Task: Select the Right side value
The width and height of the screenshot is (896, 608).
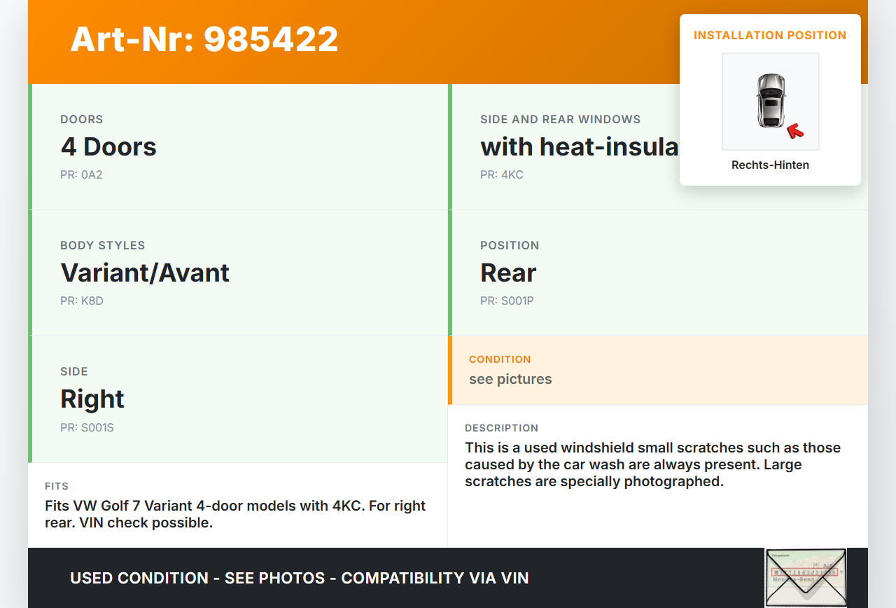Action: [92, 399]
